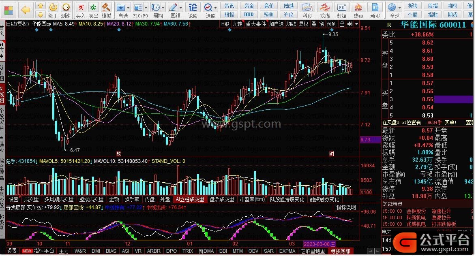The height and width of the screenshot is (256, 476).
Task: Go back with the yellow left arrow
Action: (26, 10)
